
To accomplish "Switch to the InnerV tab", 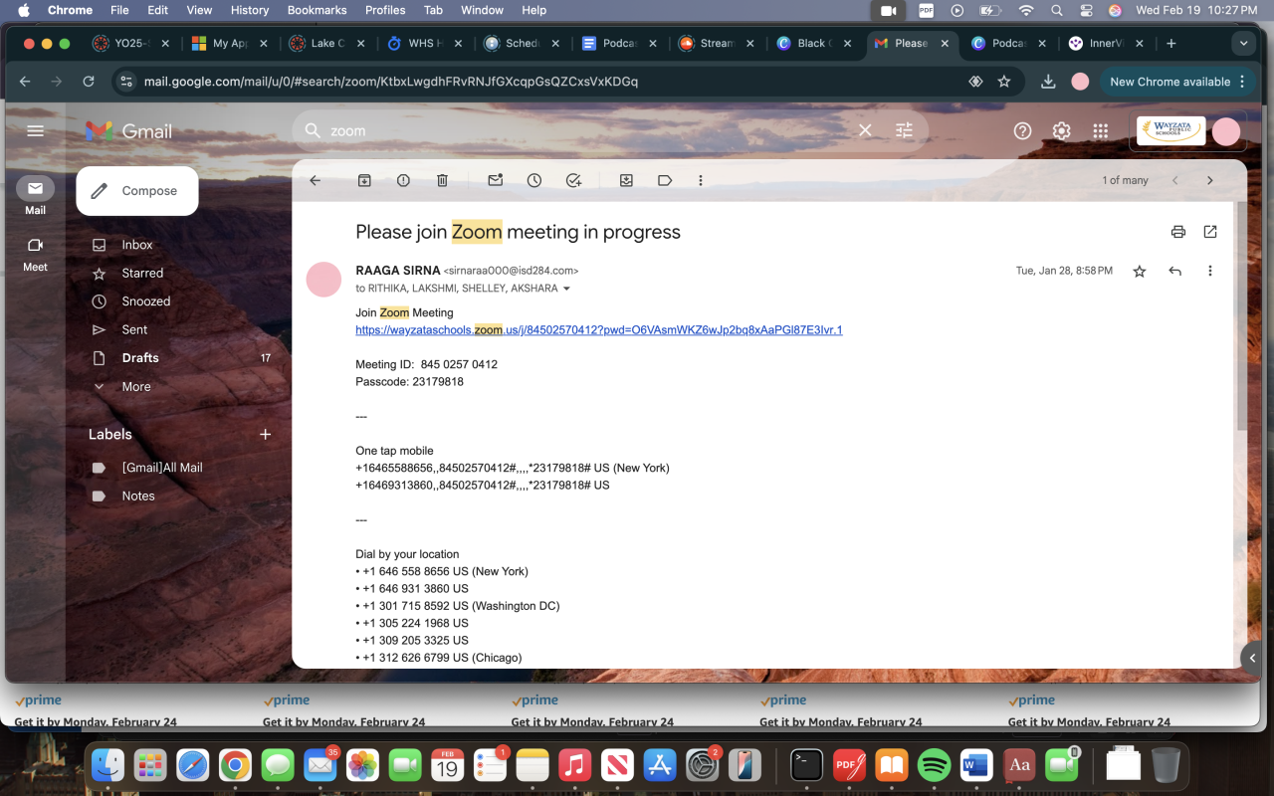I will pos(1106,44).
